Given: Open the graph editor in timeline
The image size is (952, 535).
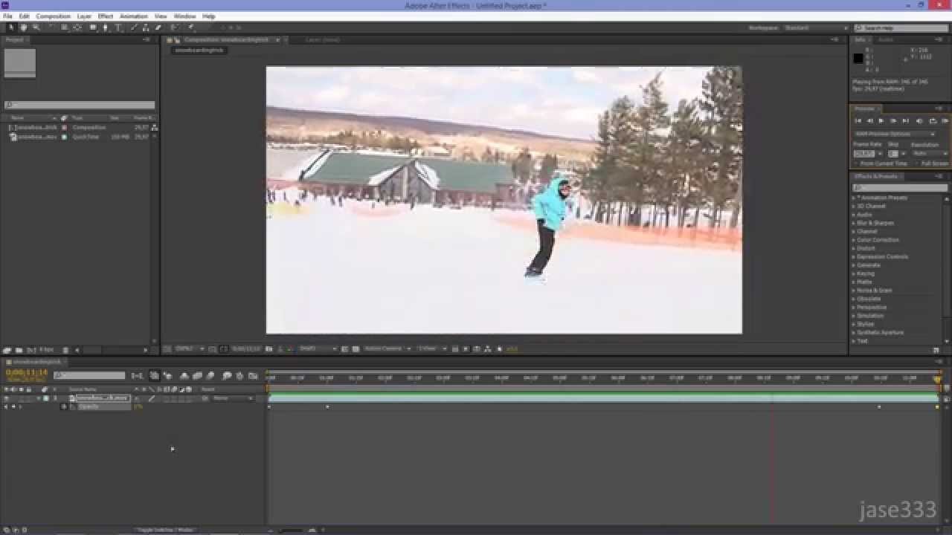Looking at the screenshot, I should (x=252, y=376).
